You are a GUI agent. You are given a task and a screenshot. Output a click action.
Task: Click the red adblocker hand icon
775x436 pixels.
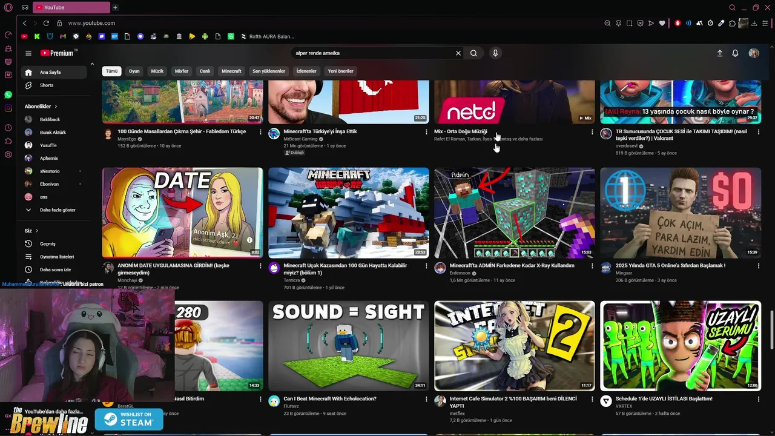point(678,23)
